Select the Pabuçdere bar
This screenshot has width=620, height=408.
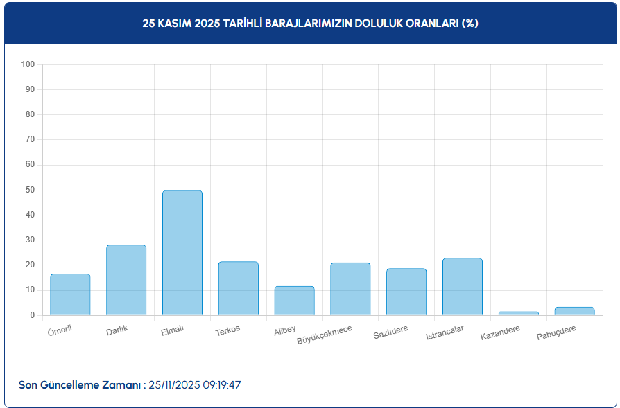(x=574, y=312)
